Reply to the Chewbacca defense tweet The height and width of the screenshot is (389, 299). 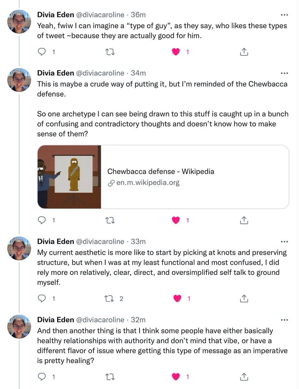pos(42,220)
